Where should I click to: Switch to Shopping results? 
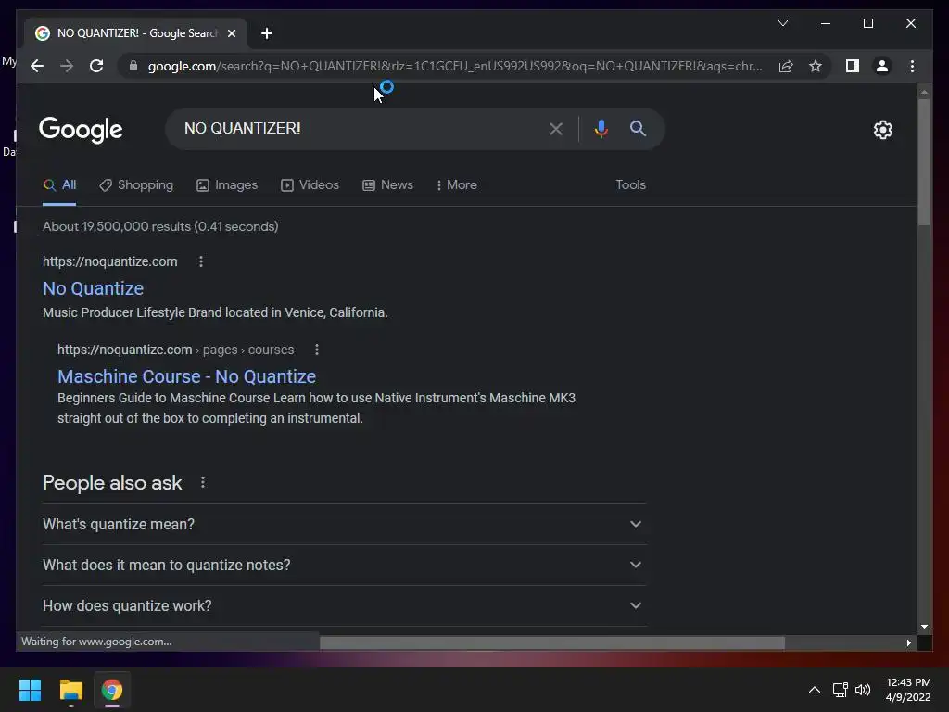(136, 184)
